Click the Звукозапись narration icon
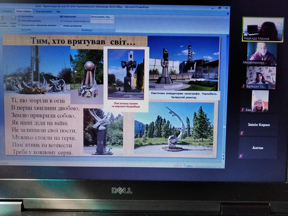 click(x=19, y=17)
